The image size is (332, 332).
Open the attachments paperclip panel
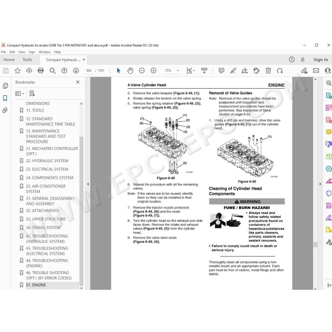(5, 110)
